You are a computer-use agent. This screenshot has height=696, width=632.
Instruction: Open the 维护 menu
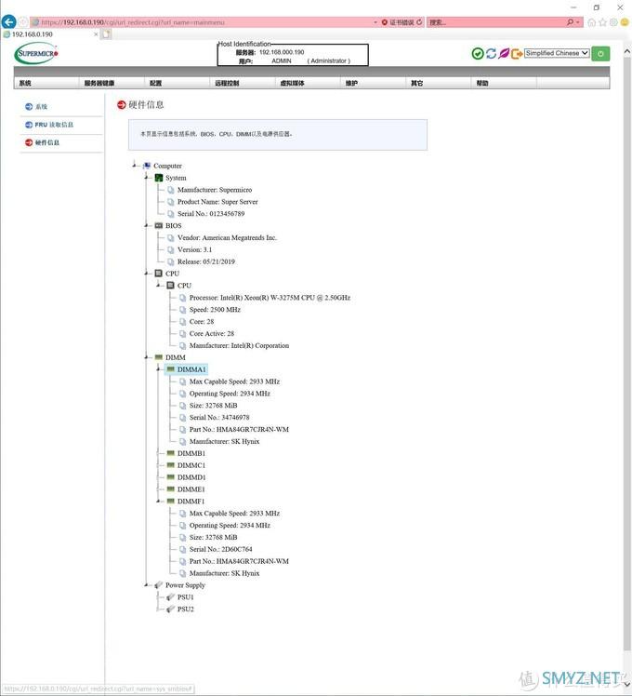(351, 83)
